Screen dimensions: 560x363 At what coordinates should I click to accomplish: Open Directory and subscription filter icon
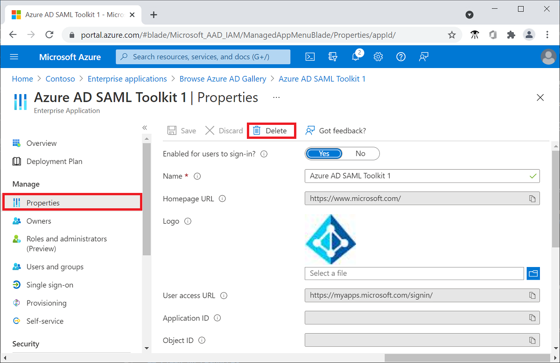click(x=333, y=57)
